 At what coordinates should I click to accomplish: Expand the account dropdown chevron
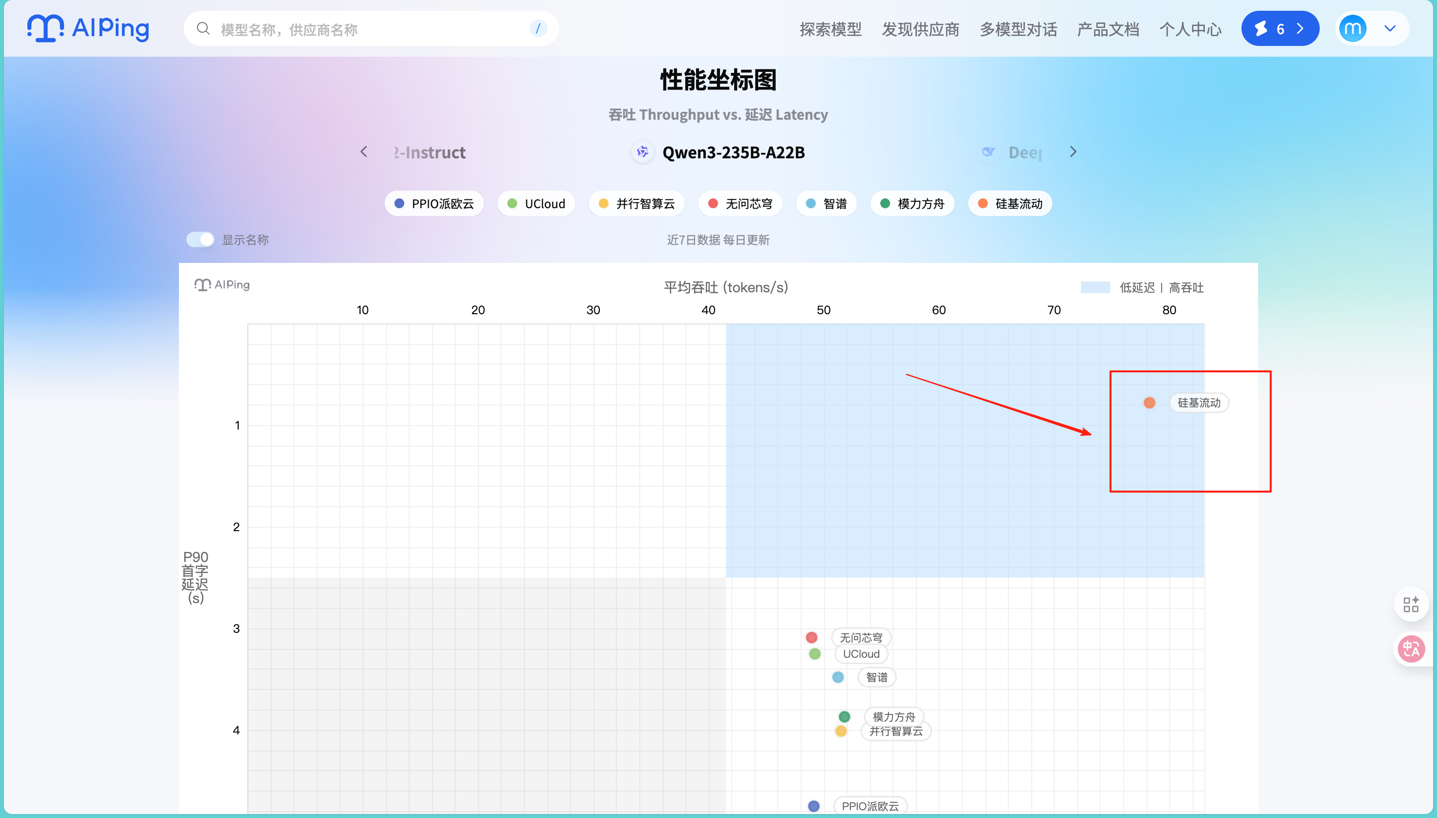1390,29
